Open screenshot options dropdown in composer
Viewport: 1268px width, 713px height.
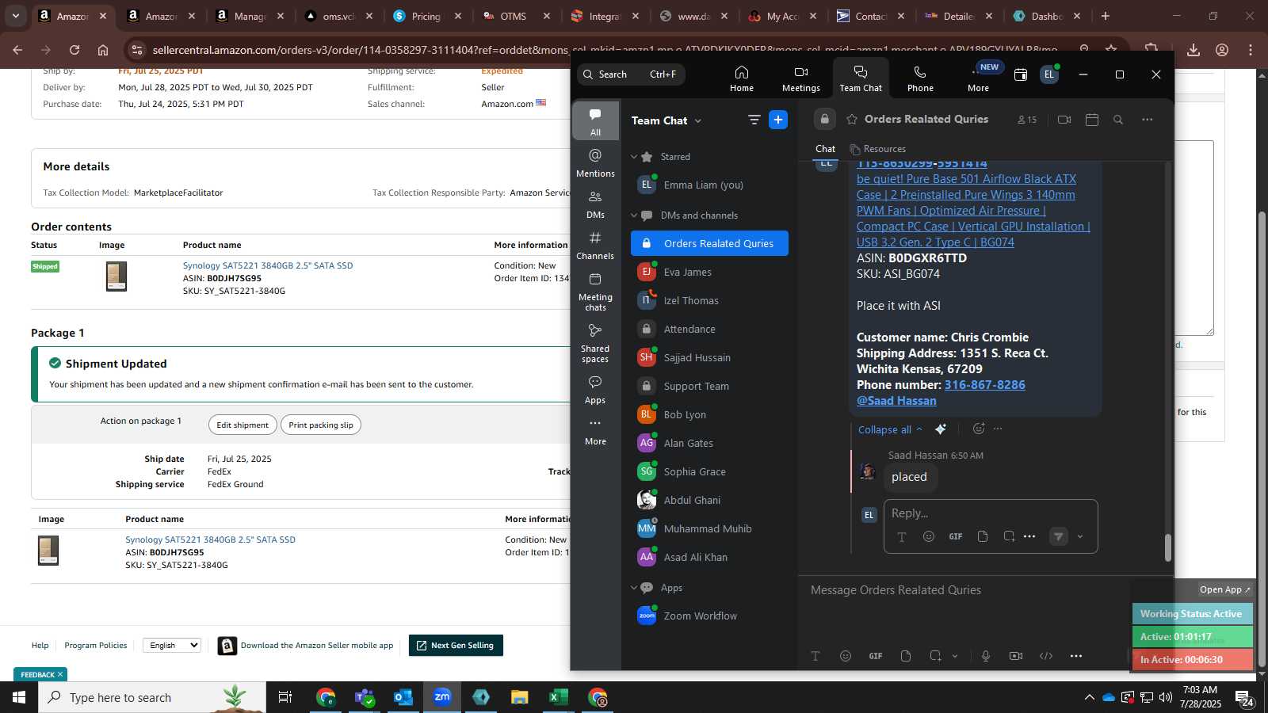click(x=954, y=656)
